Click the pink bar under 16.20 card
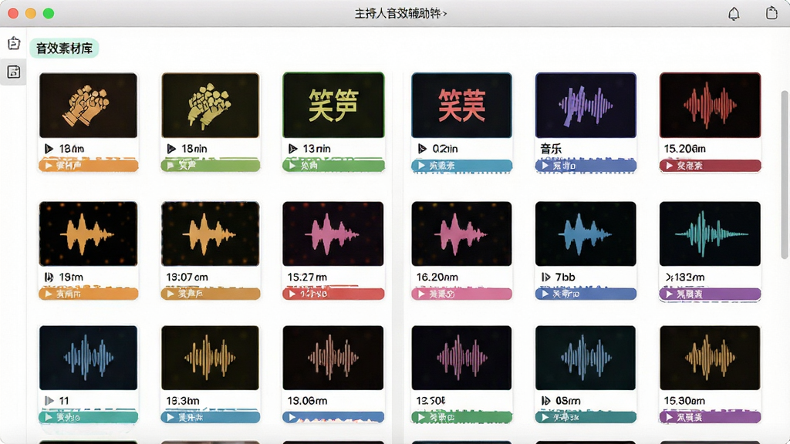Image resolution: width=790 pixels, height=444 pixels. (x=461, y=294)
